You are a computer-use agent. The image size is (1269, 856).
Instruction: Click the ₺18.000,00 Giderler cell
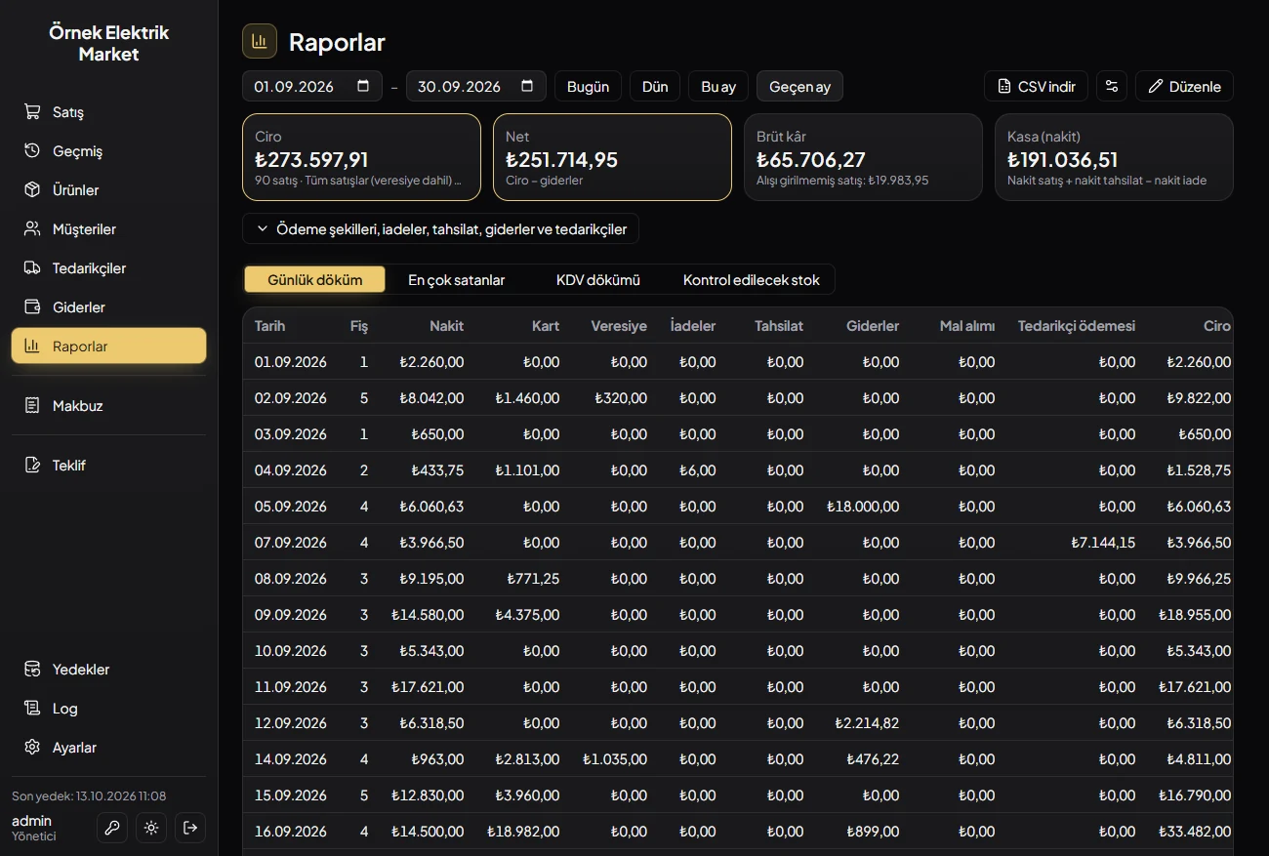point(863,507)
